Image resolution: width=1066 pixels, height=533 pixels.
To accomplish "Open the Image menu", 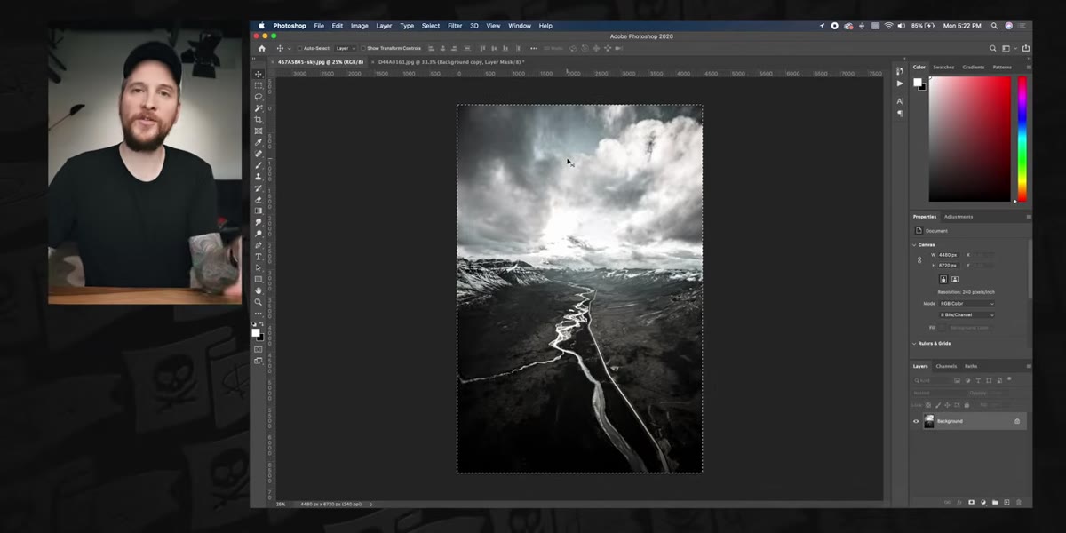I will click(x=360, y=26).
